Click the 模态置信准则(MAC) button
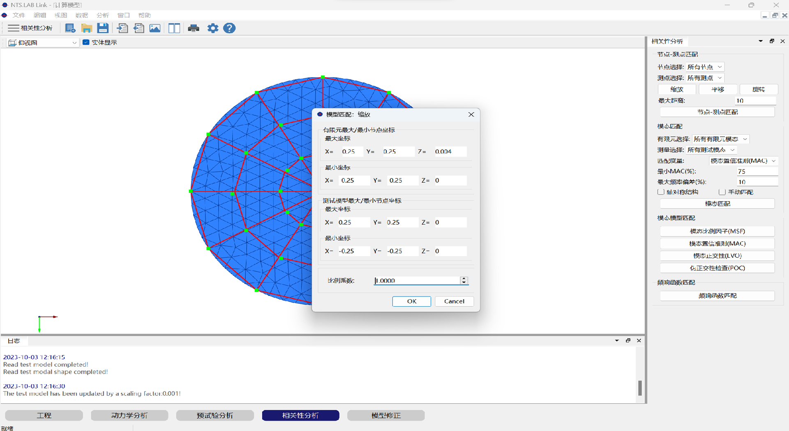This screenshot has width=789, height=431. 717,243
